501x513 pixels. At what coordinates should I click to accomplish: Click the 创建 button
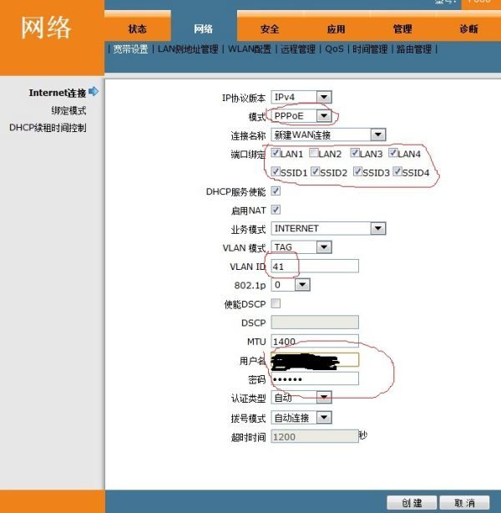click(412, 503)
